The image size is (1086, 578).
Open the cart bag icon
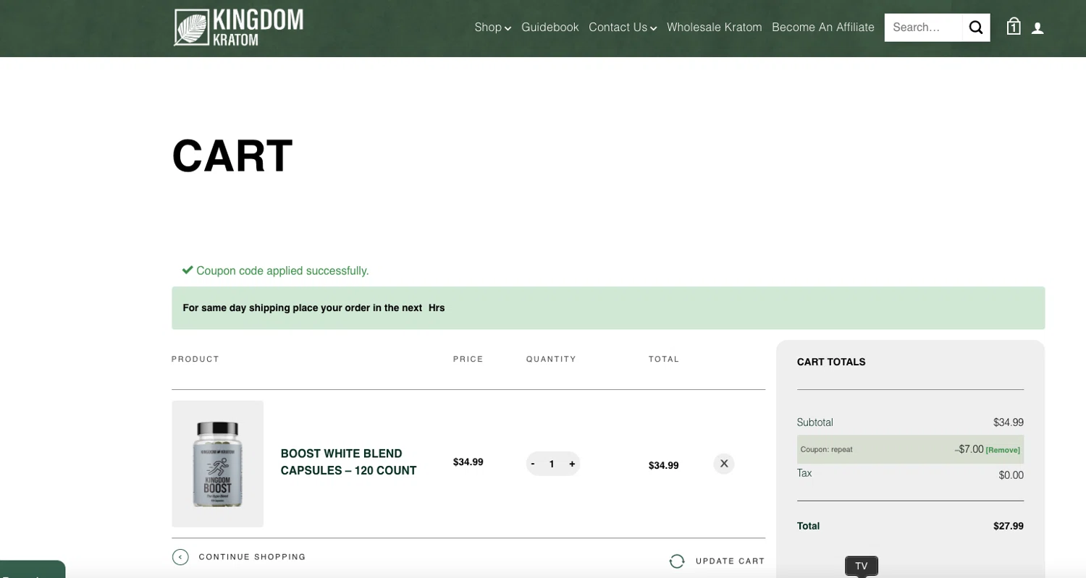tap(1014, 27)
